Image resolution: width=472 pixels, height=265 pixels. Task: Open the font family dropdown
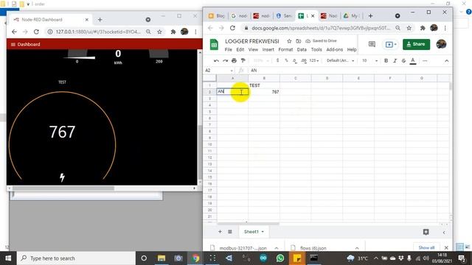pyautogui.click(x=340, y=60)
